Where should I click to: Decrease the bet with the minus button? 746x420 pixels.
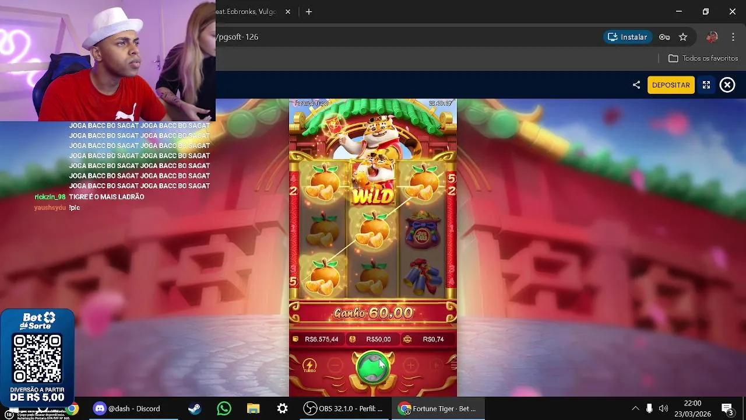(335, 366)
